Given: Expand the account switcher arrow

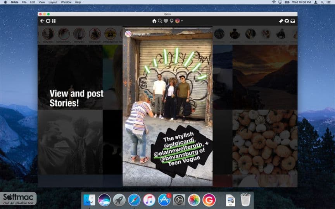Looking at the screenshot, I should [182, 21].
